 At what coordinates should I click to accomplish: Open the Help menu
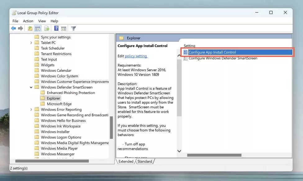coord(54,21)
